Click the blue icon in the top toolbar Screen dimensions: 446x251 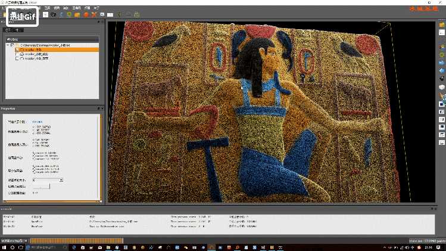61,14
